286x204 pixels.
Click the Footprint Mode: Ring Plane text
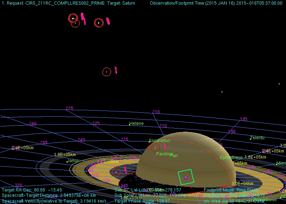point(231,190)
